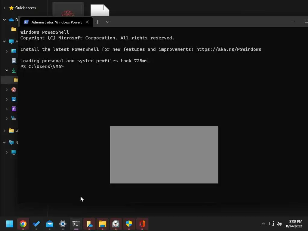Open Settings gear icon in taskbar

(x=63, y=224)
